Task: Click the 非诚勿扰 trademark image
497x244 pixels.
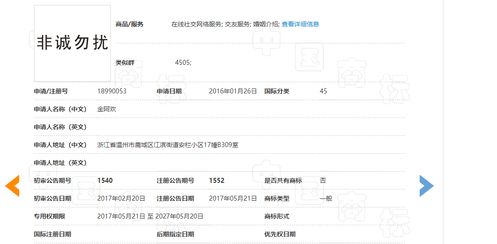Action: [x=72, y=43]
